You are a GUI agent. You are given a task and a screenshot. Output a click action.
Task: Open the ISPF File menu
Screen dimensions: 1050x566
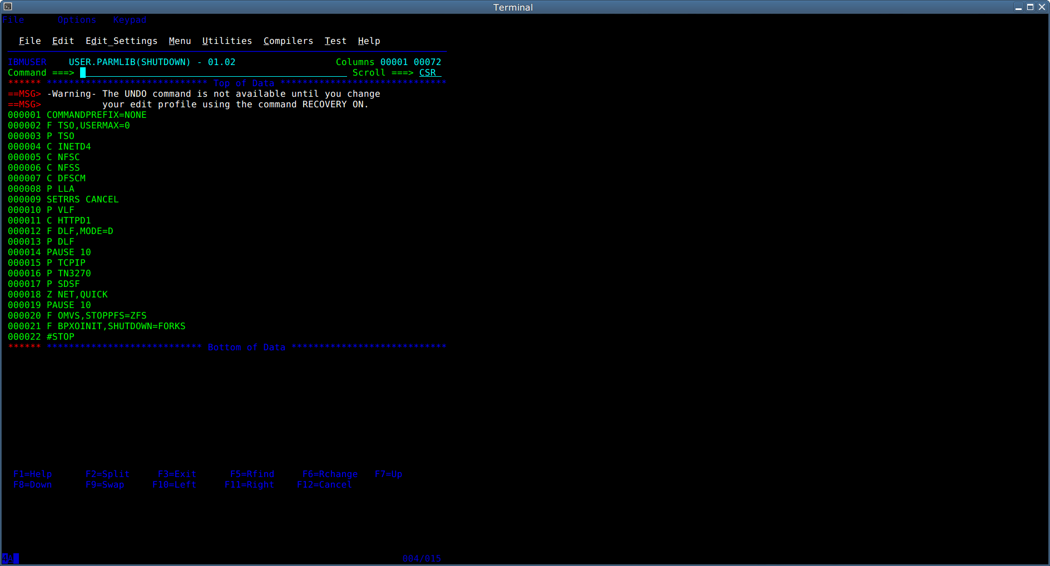coord(30,41)
